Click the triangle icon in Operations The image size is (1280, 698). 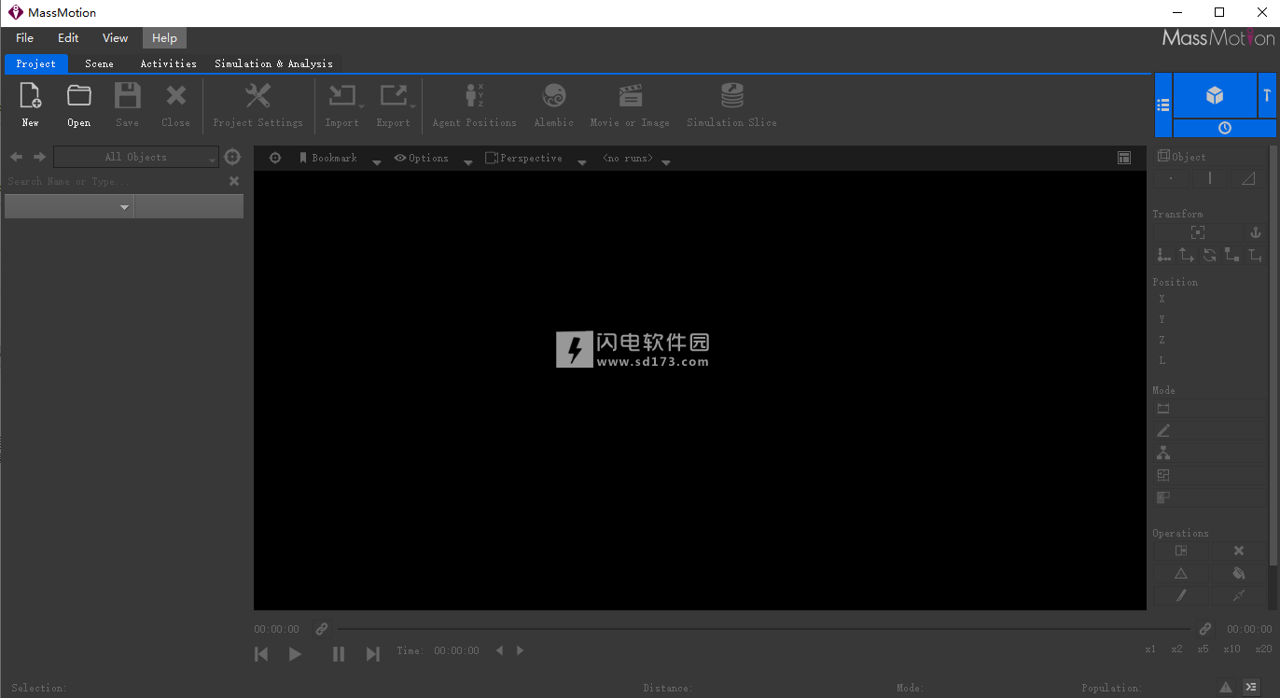1181,573
